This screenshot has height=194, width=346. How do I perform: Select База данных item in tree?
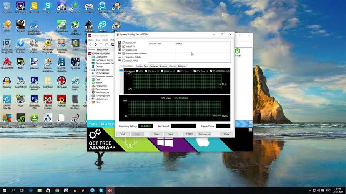101,99
